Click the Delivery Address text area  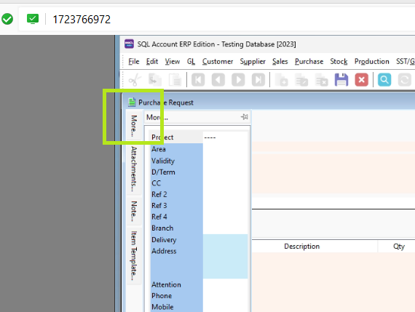click(225, 256)
